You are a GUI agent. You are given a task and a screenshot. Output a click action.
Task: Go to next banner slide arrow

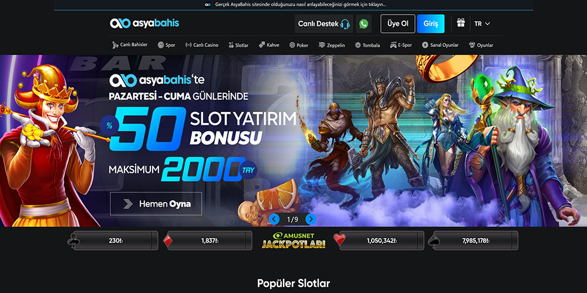click(311, 219)
